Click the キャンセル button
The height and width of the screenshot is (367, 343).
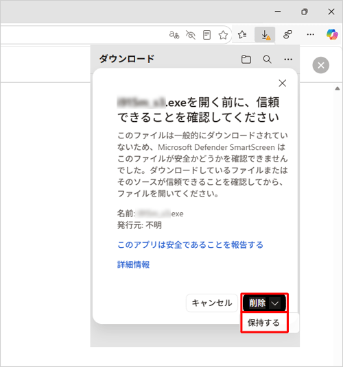[212, 303]
